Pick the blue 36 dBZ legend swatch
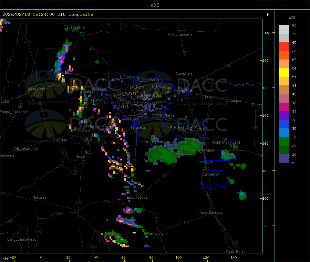The width and height of the screenshot is (310, 262). pyautogui.click(x=284, y=124)
